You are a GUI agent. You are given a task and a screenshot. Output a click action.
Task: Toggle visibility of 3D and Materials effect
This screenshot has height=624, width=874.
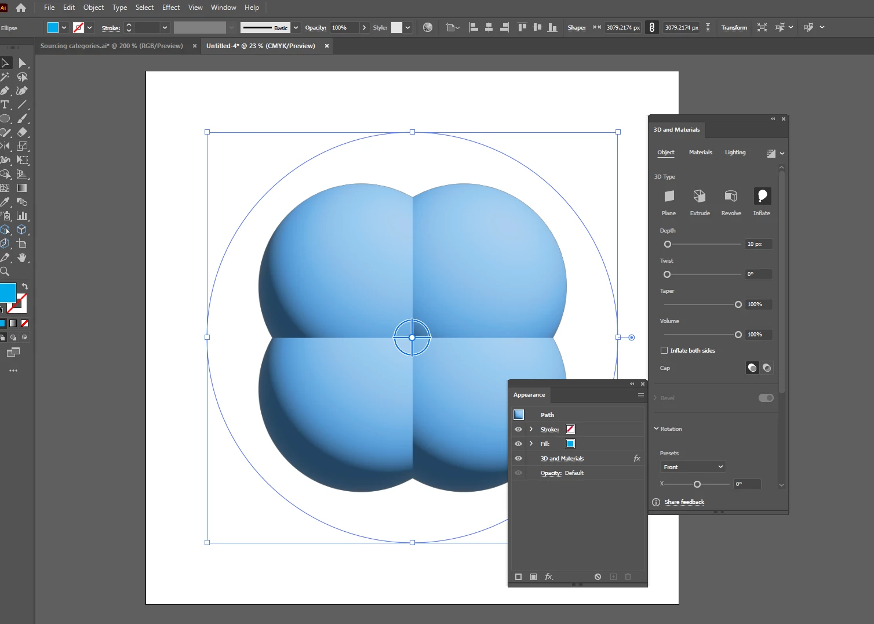[x=518, y=458]
